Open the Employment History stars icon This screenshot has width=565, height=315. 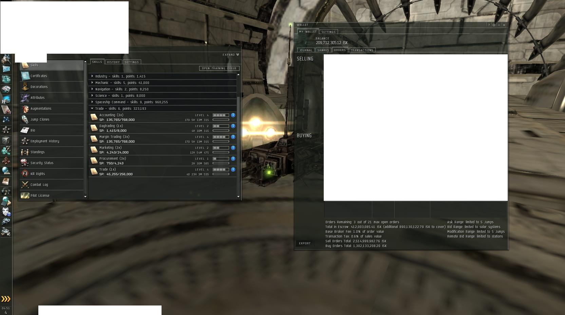click(25, 141)
